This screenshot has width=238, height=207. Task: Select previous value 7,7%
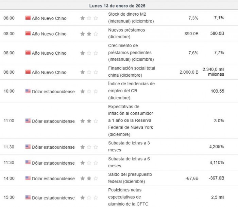click(x=219, y=53)
